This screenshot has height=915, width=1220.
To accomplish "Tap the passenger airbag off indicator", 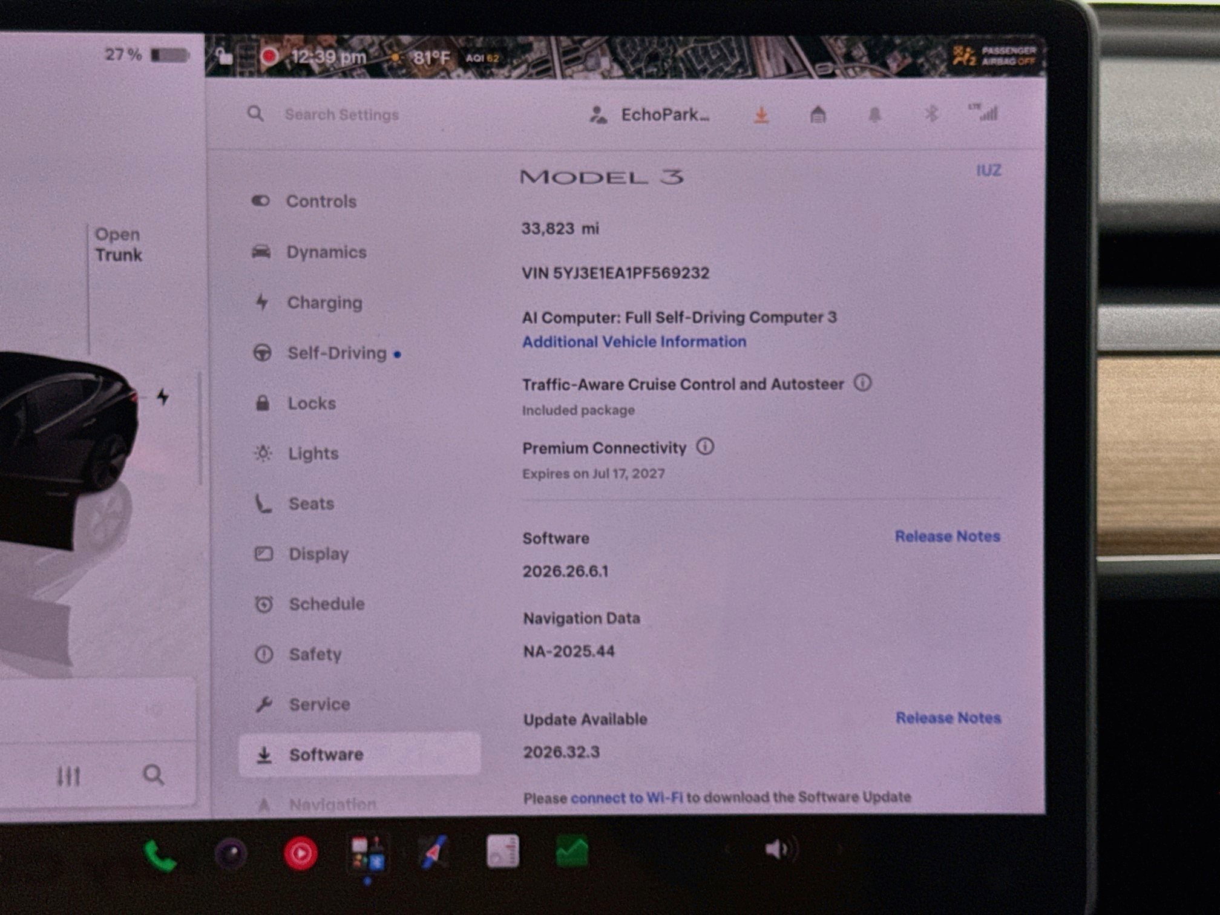I will point(994,56).
